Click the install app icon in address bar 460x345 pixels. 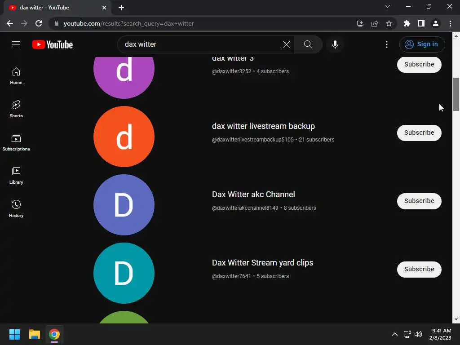360,23
